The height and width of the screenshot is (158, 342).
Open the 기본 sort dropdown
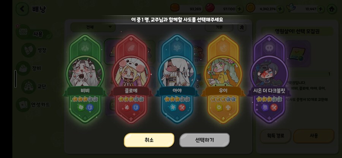(x=219, y=27)
